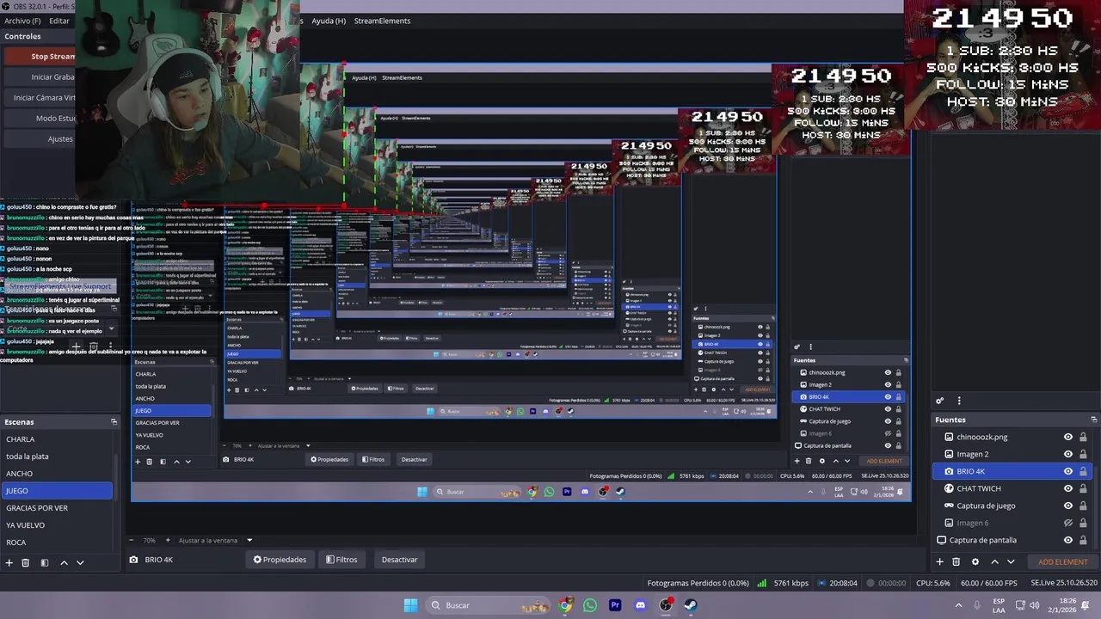Move source up in Fuentes toolbar
The image size is (1101, 619).
[x=994, y=561]
